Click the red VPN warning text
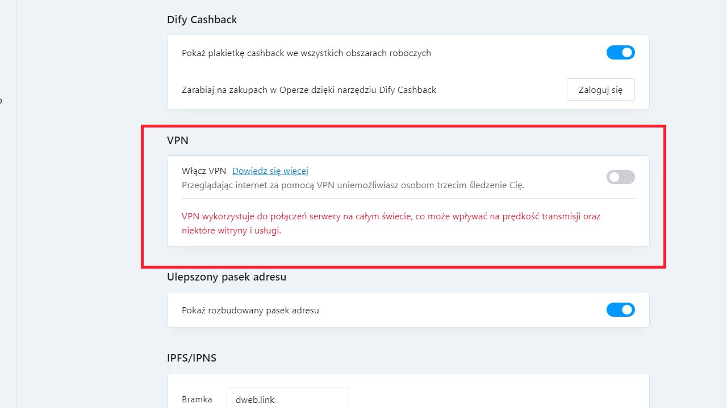 click(391, 223)
